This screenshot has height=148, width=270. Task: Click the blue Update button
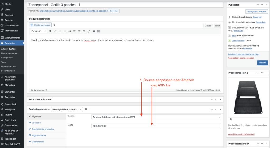(262, 63)
